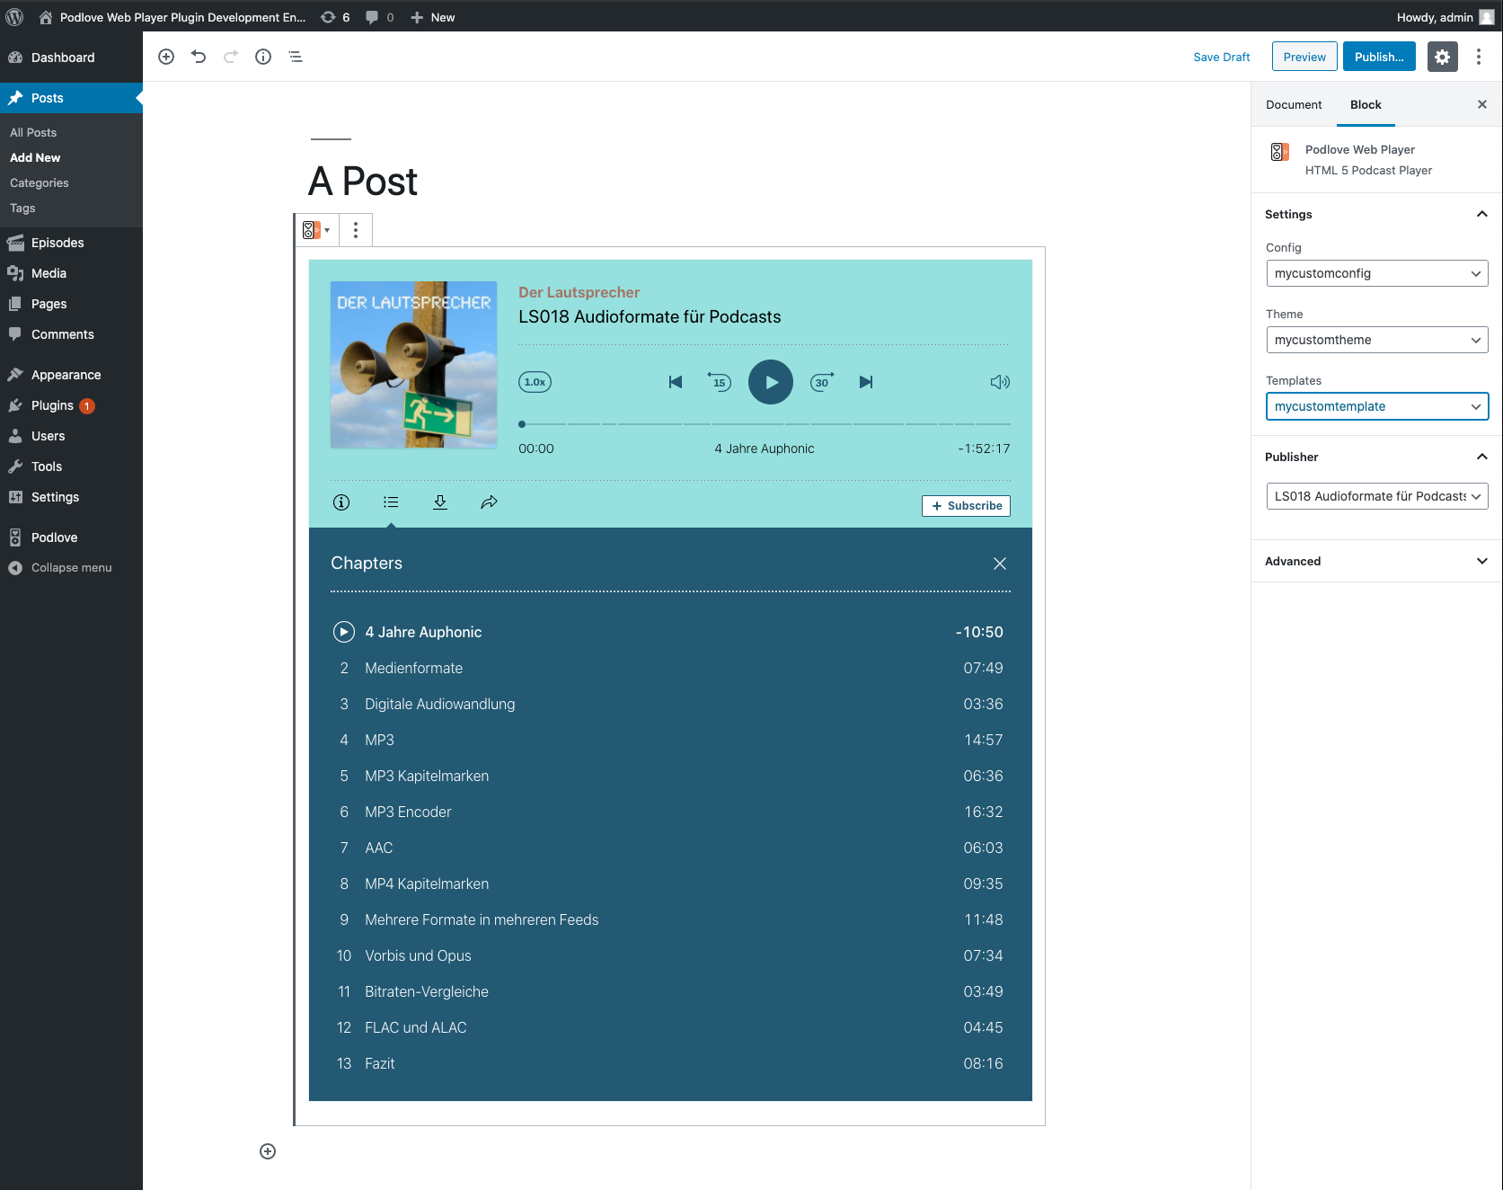Toggle the settings gear sidebar

coord(1442,57)
